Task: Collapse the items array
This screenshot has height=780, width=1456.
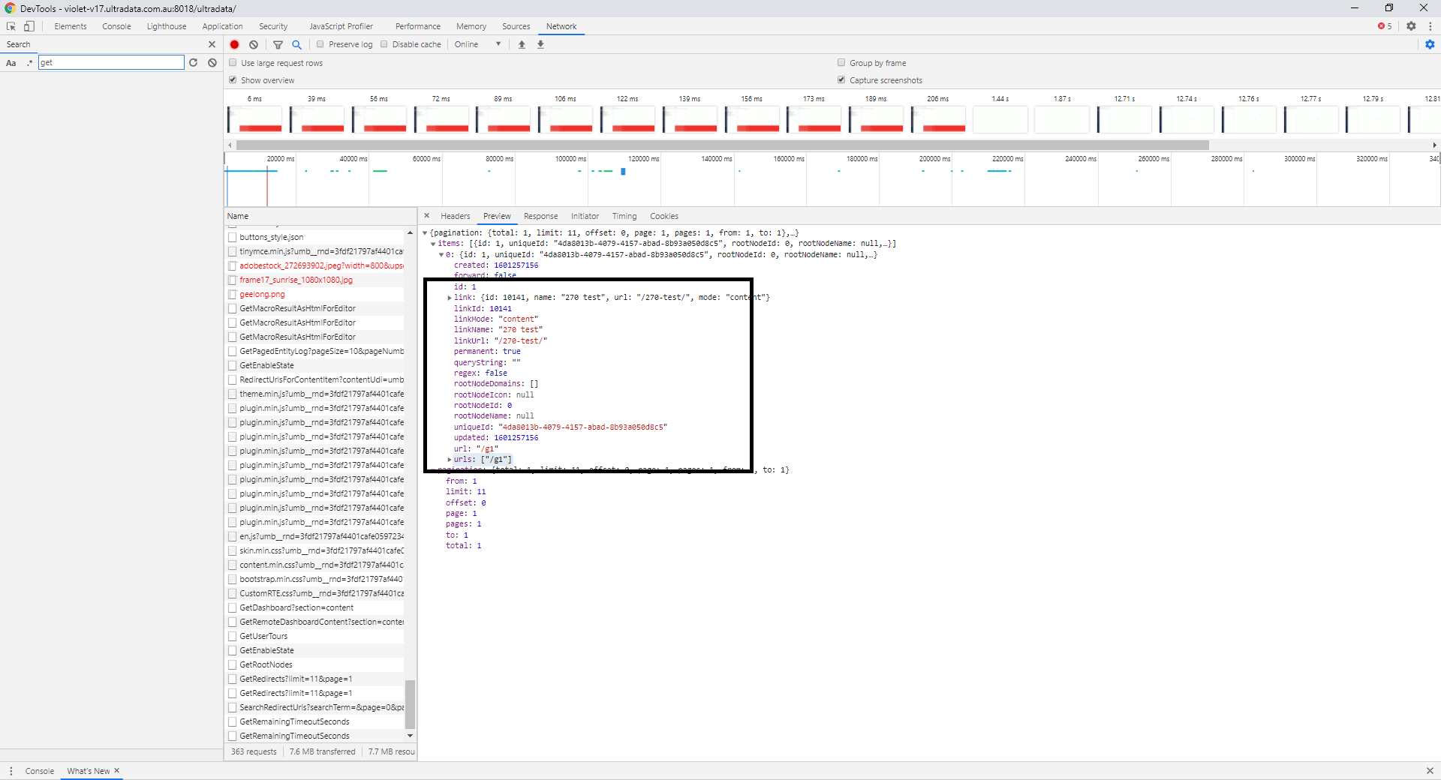Action: tap(433, 244)
